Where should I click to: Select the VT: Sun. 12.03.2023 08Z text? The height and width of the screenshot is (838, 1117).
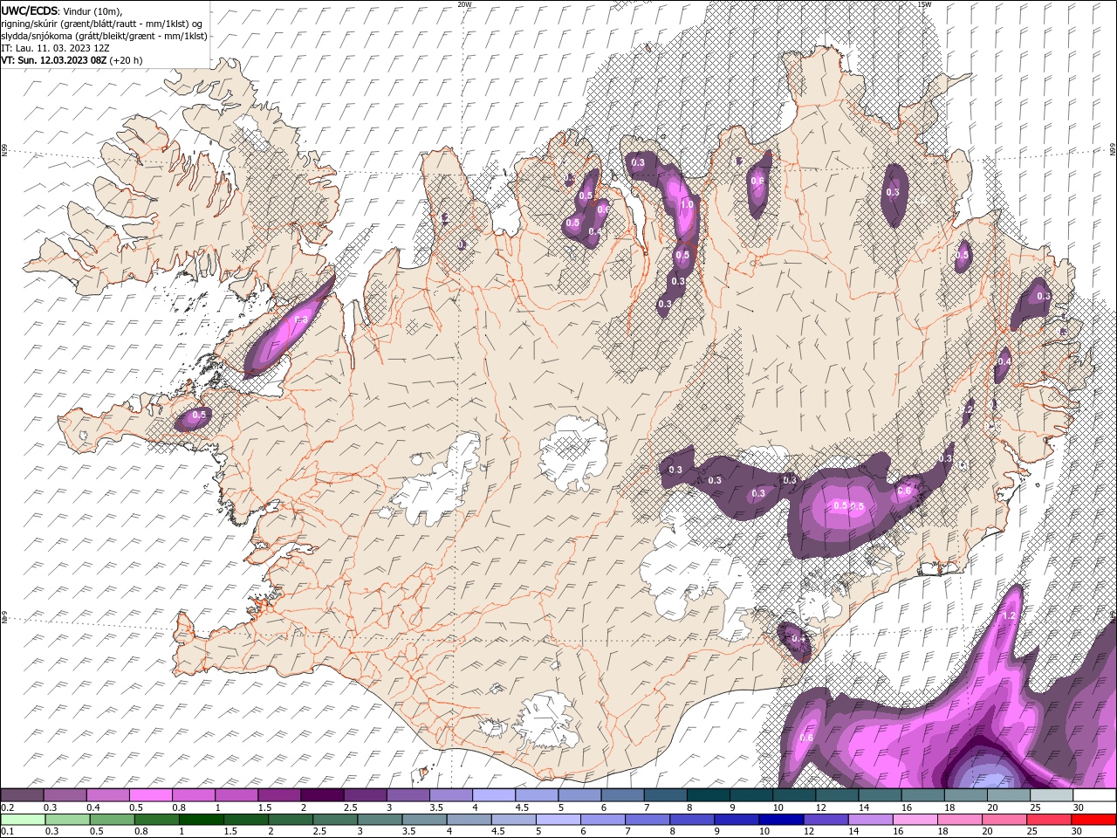pyautogui.click(x=54, y=60)
